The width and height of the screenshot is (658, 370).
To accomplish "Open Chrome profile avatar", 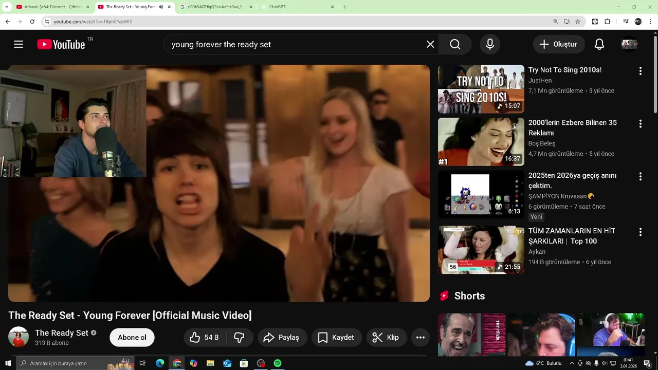I will click(x=638, y=22).
